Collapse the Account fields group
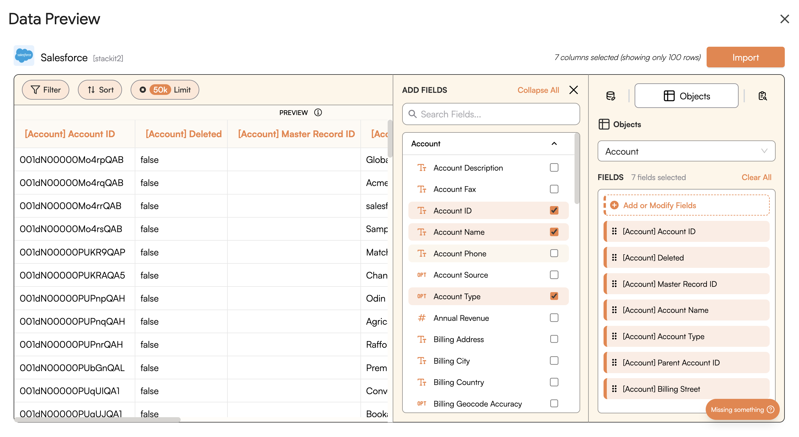Image resolution: width=799 pixels, height=437 pixels. (x=554, y=144)
